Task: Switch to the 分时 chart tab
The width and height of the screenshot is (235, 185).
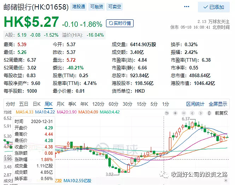Action: (x=10, y=104)
